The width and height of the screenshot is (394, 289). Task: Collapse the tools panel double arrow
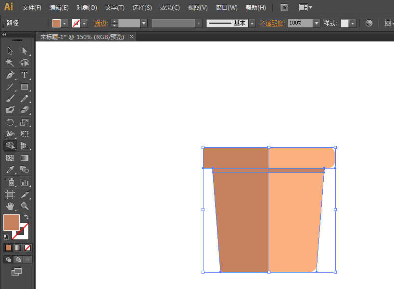(4, 35)
